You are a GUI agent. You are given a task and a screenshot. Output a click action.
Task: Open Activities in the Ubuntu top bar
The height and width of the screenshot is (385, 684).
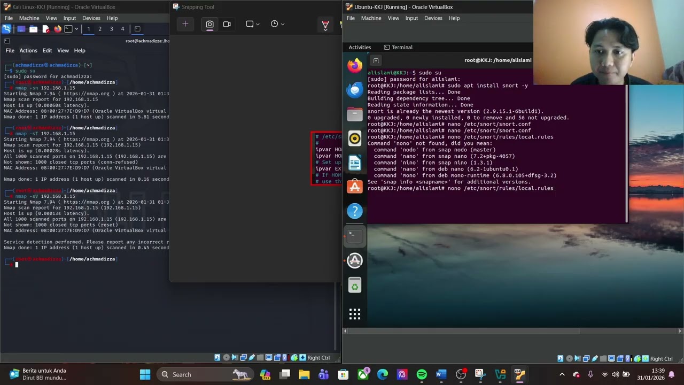point(360,47)
